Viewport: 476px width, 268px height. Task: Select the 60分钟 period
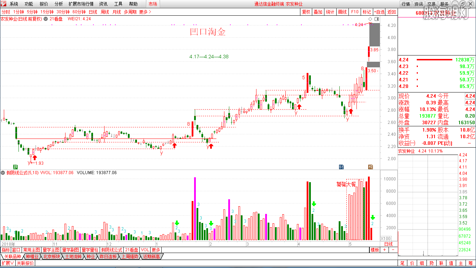[79, 12]
